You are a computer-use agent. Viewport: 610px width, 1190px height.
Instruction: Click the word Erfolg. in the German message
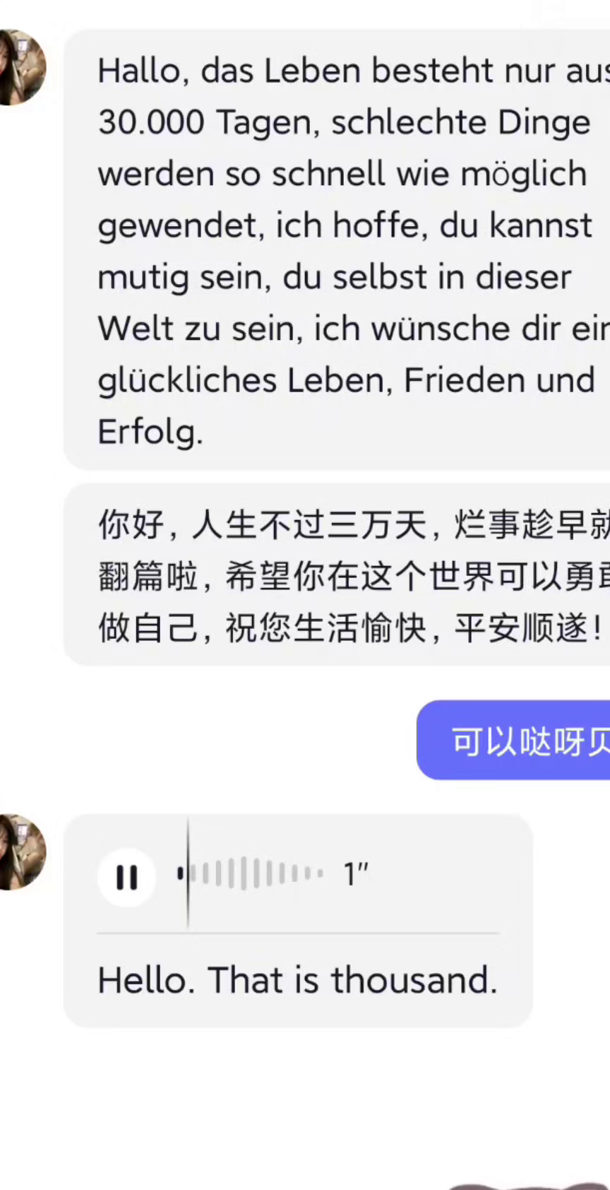tap(150, 432)
